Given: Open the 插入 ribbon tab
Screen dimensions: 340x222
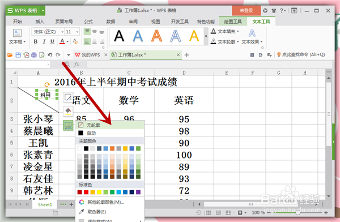Looking at the screenshot, I should (40, 22).
